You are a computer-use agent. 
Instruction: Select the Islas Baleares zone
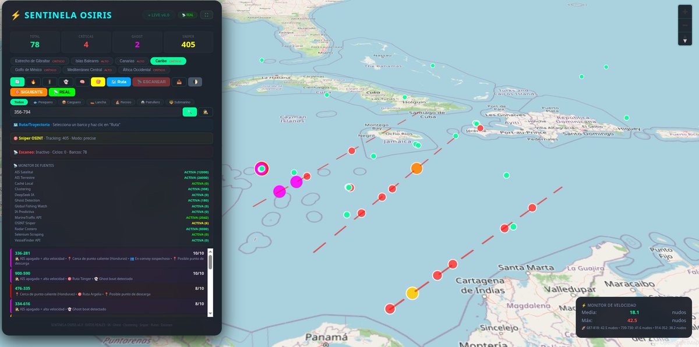coord(92,61)
